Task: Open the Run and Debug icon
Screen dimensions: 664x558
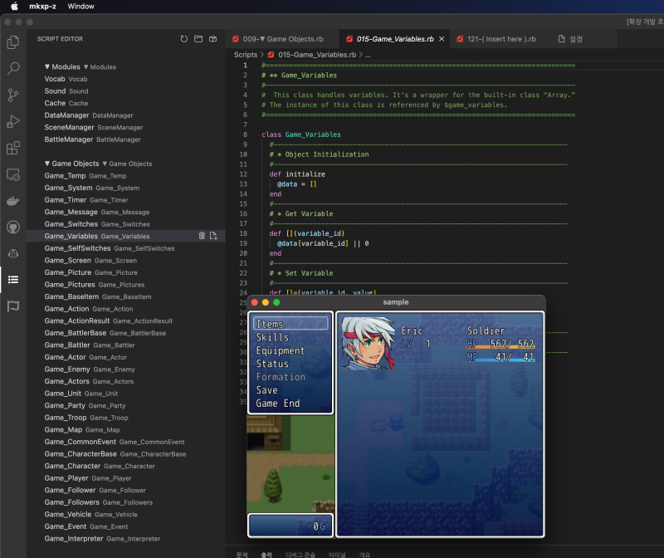Action: 12,121
